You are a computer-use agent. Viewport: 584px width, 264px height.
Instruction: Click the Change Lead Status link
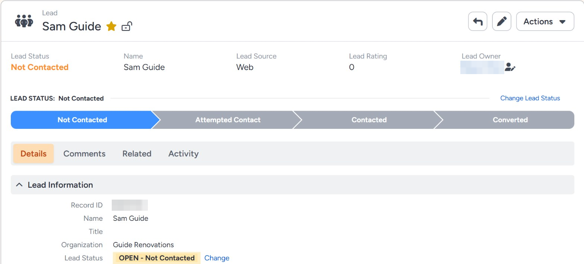[x=530, y=98]
